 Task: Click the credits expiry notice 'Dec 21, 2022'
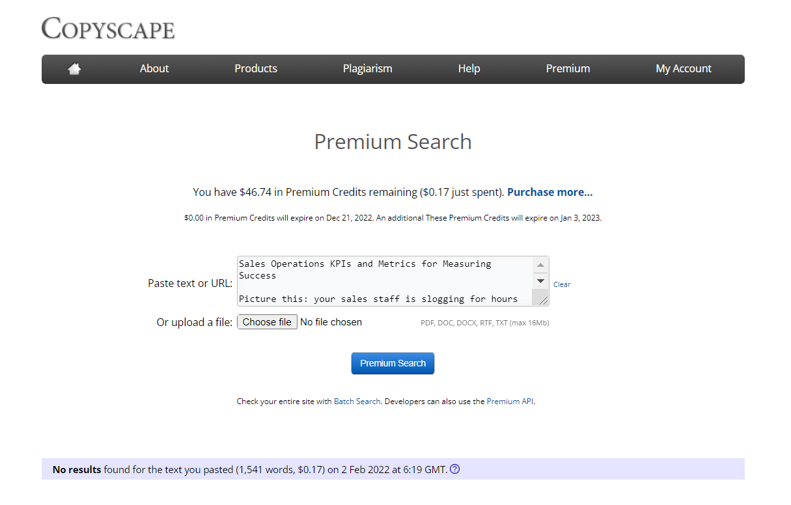pyautogui.click(x=348, y=218)
